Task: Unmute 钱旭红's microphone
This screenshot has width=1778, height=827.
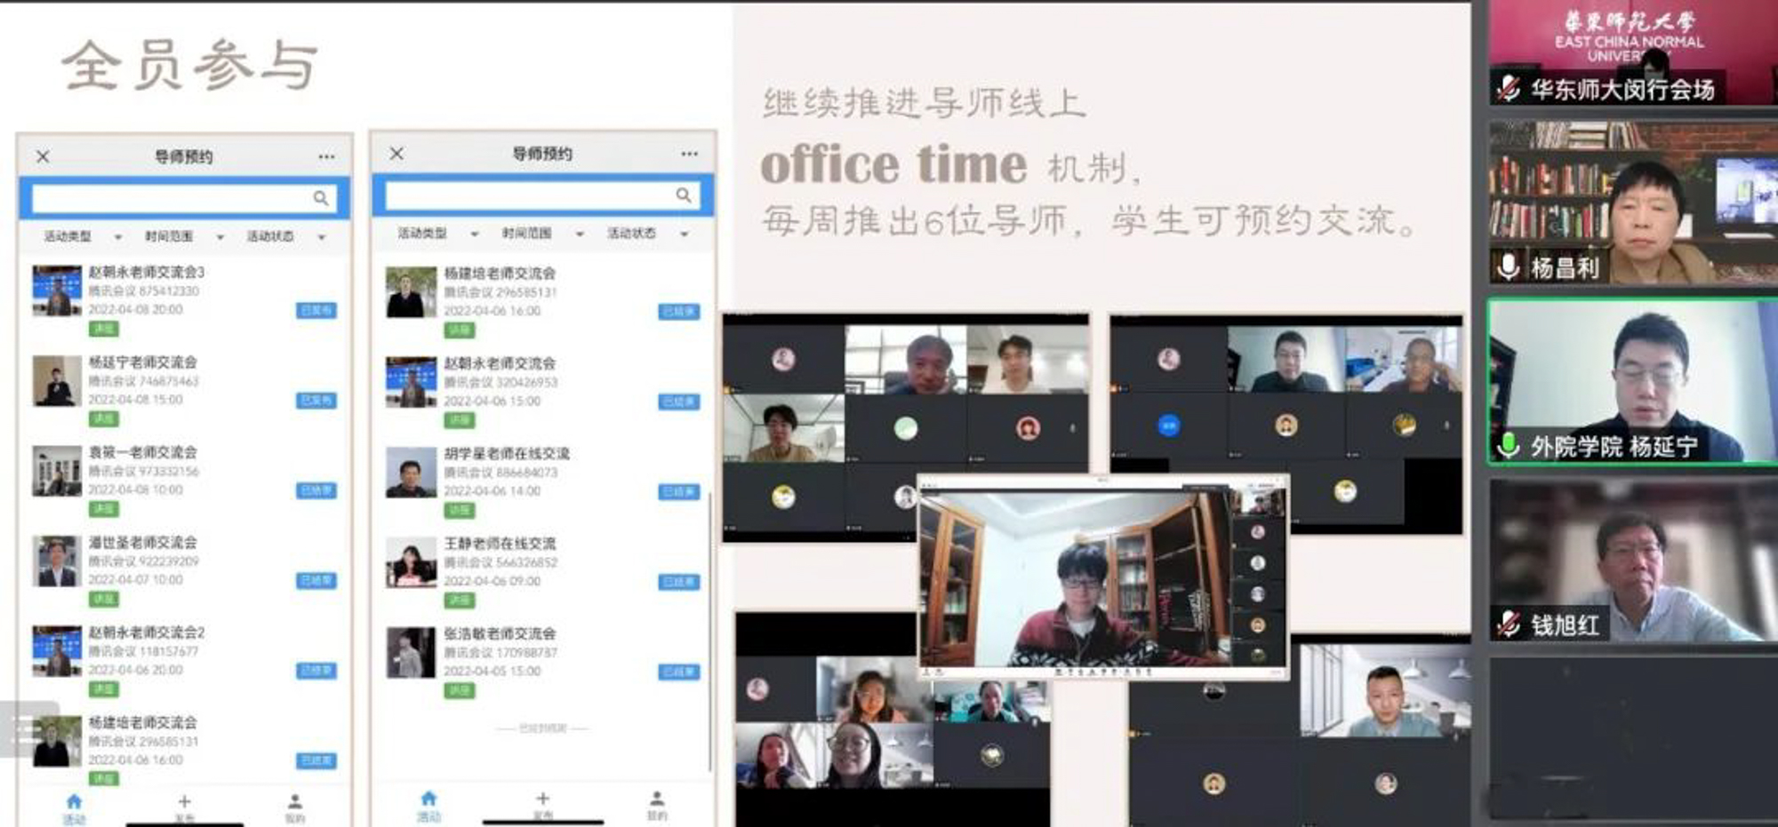Action: [x=1508, y=624]
